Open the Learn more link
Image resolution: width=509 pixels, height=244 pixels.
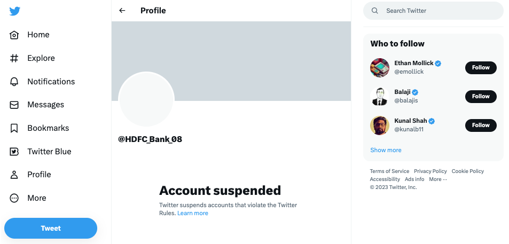click(x=193, y=213)
